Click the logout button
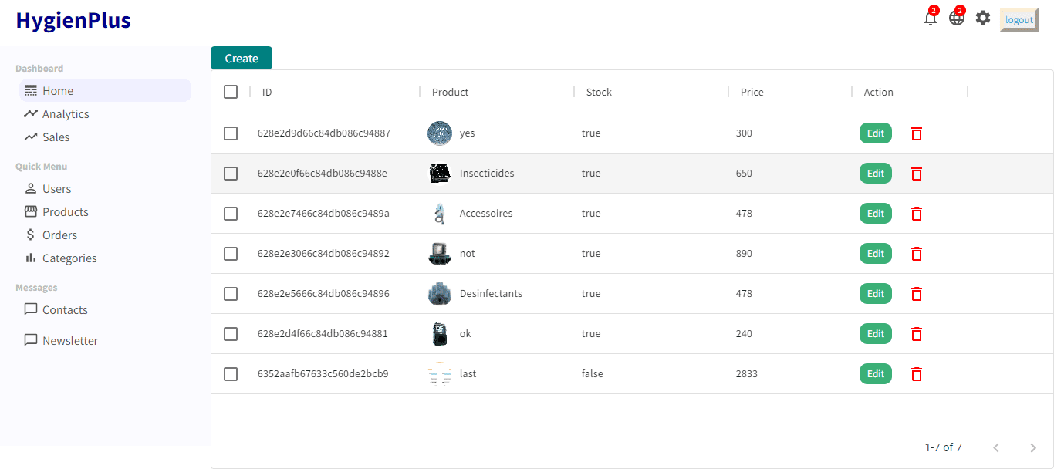 1019,19
